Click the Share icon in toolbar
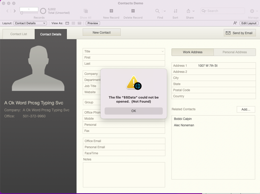Viewport: 260px width, 194px height. point(188,11)
